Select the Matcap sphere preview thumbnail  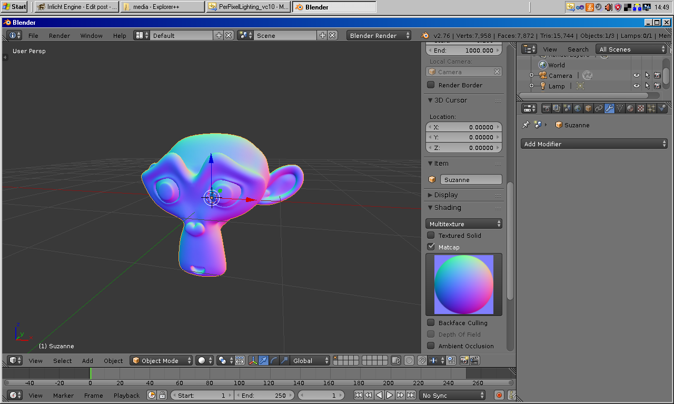[x=464, y=285]
